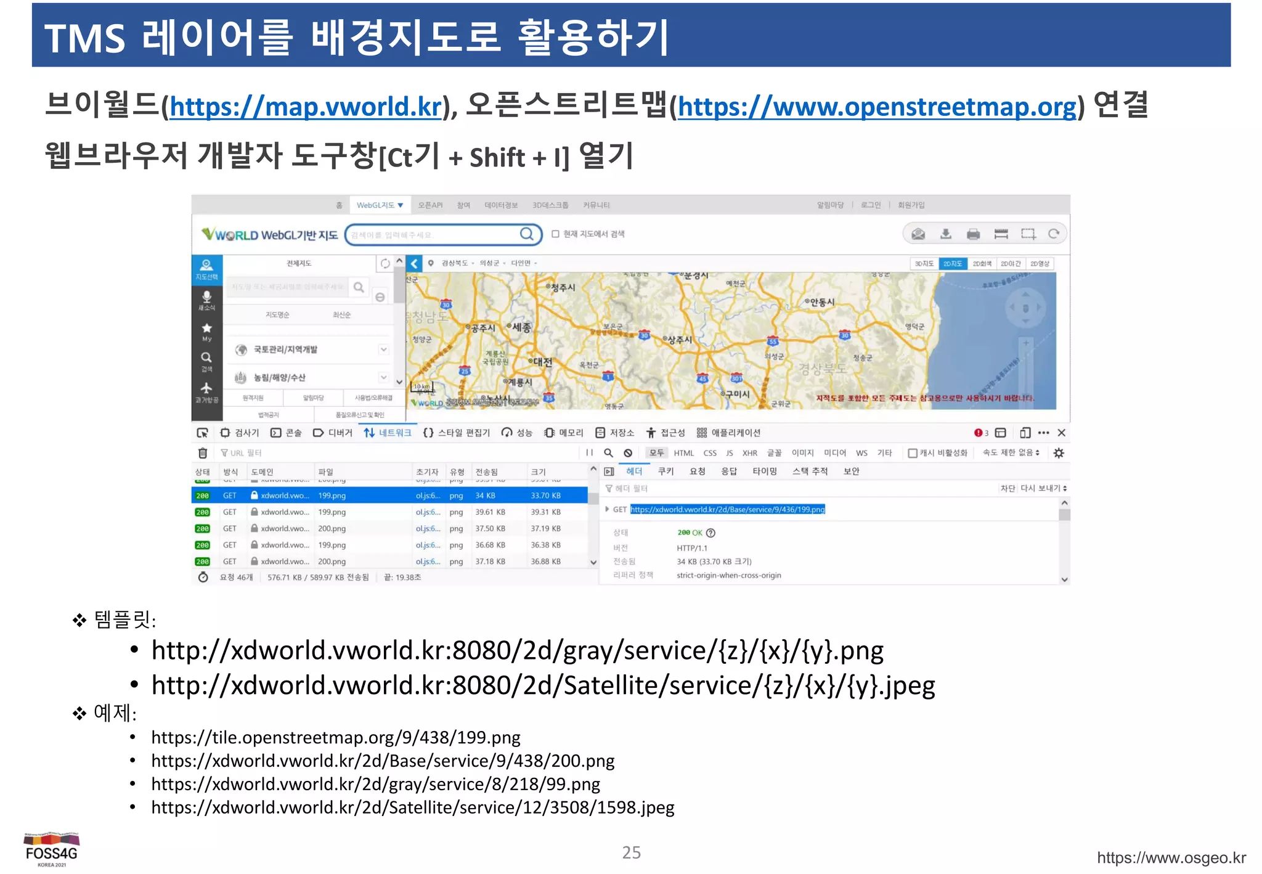Open devtools more options ellipsis
The height and width of the screenshot is (874, 1262).
click(1043, 433)
